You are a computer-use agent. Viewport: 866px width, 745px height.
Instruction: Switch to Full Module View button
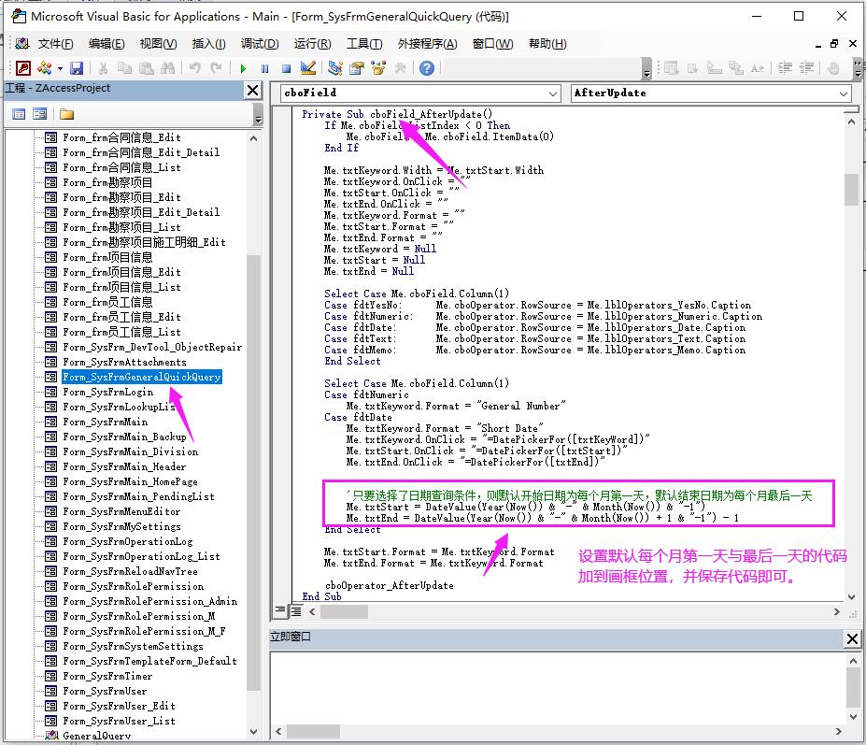tap(296, 610)
